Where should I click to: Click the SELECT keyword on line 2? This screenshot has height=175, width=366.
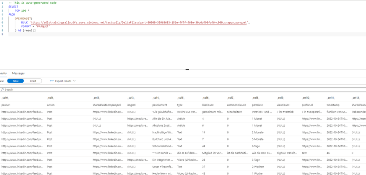click(13, 7)
